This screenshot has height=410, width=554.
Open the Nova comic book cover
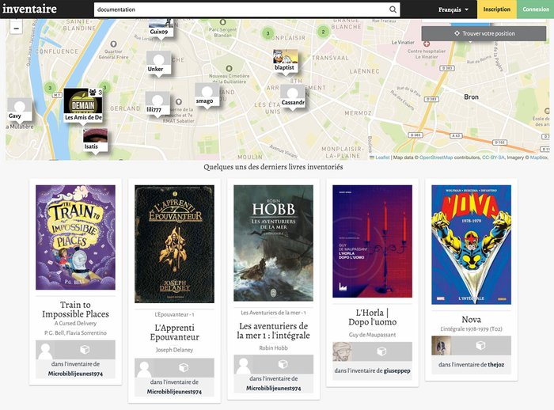[472, 245]
